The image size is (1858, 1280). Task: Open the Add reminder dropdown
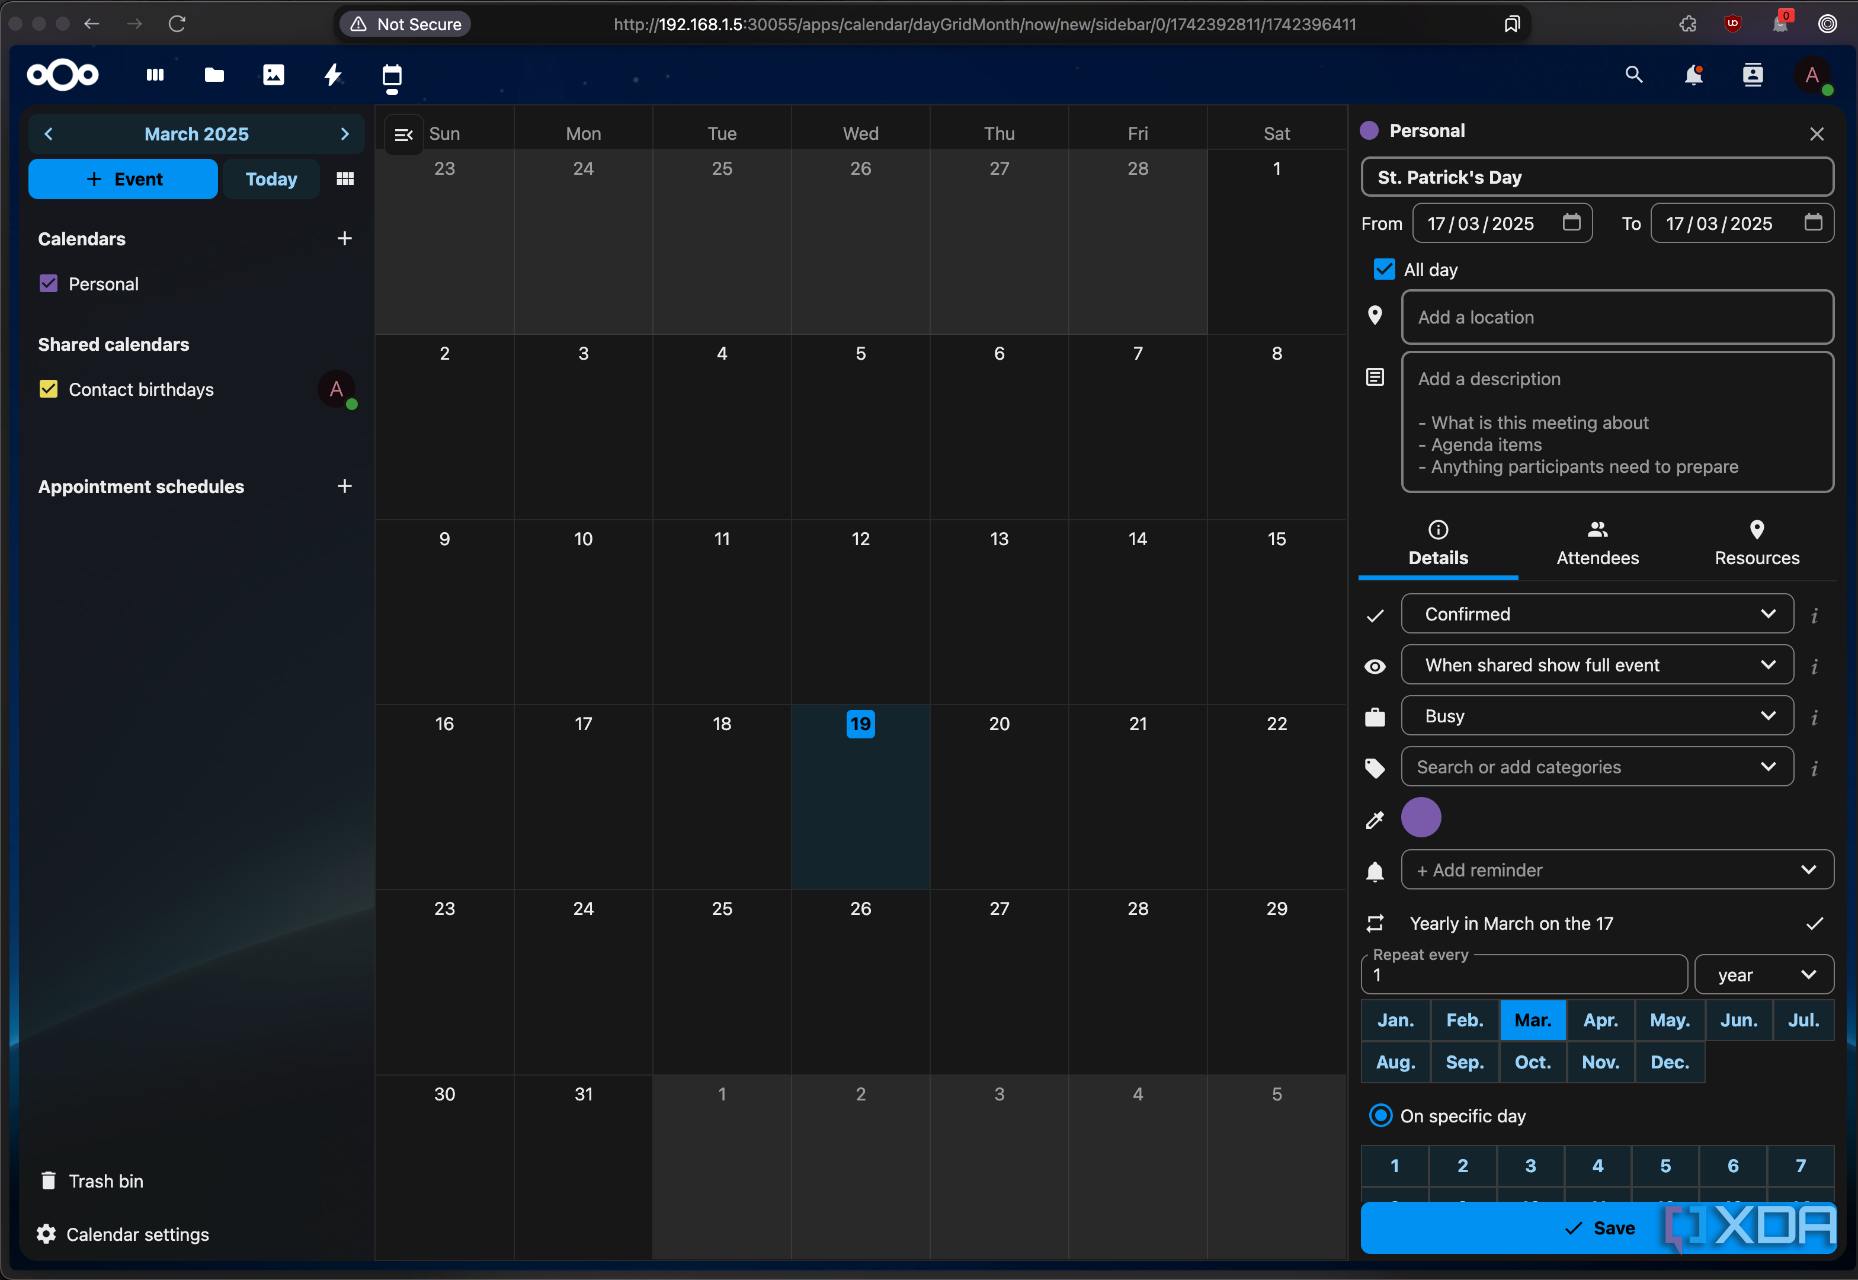tap(1617, 870)
